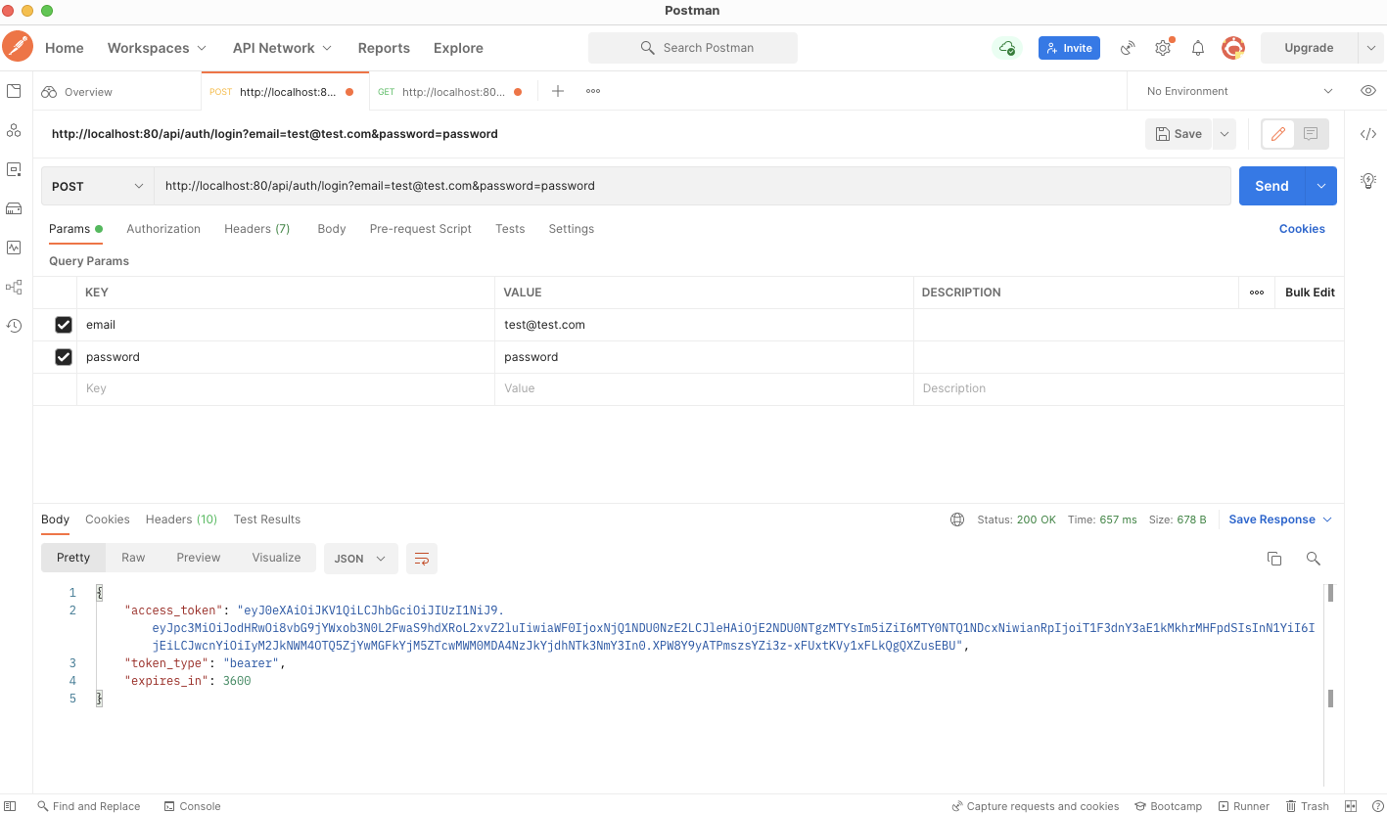This screenshot has width=1387, height=813.
Task: Open the No Environment selector
Action: pyautogui.click(x=1239, y=91)
